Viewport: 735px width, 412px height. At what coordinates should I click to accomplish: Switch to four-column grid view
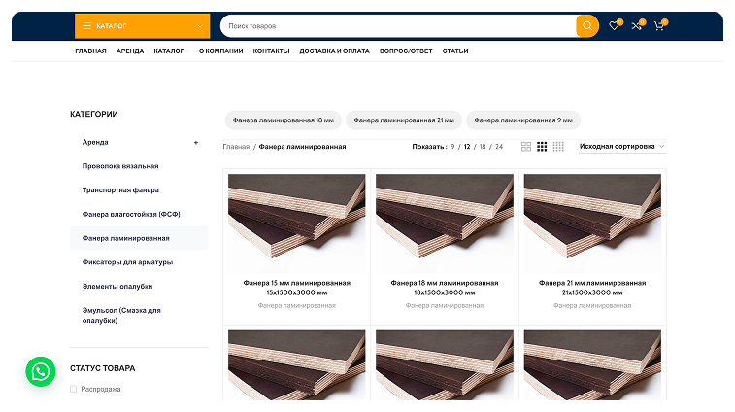558,147
